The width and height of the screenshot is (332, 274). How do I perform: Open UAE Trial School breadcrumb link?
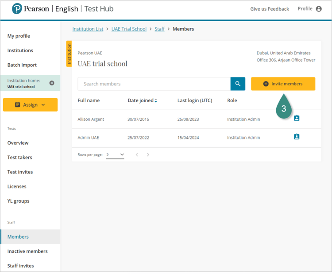pos(129,29)
